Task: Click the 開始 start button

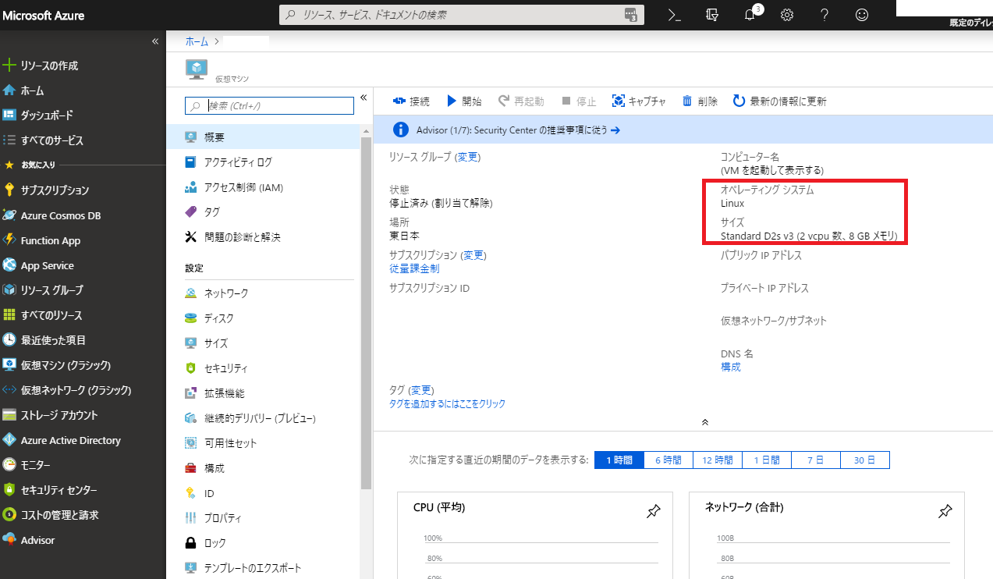Action: 464,101
